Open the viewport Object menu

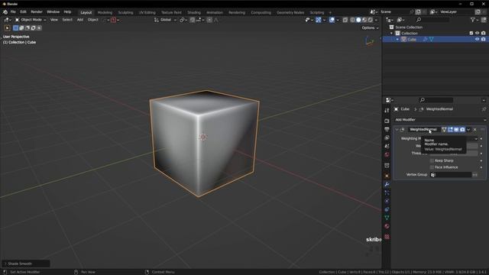coord(93,20)
